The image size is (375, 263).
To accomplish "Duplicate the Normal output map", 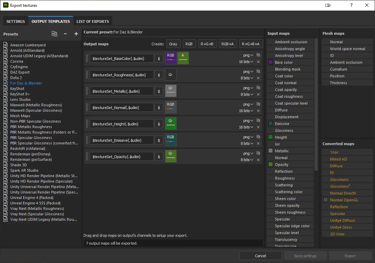I will click(x=258, y=104).
